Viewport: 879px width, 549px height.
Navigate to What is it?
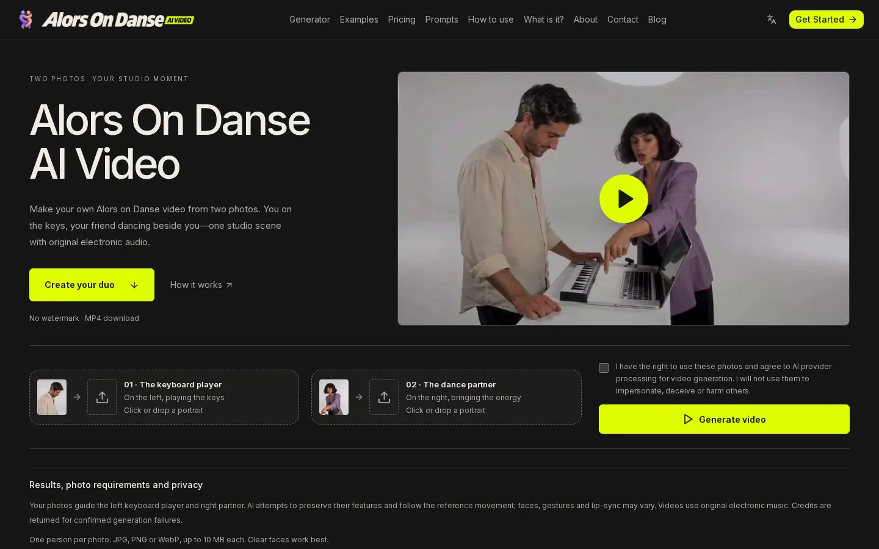pyautogui.click(x=544, y=20)
